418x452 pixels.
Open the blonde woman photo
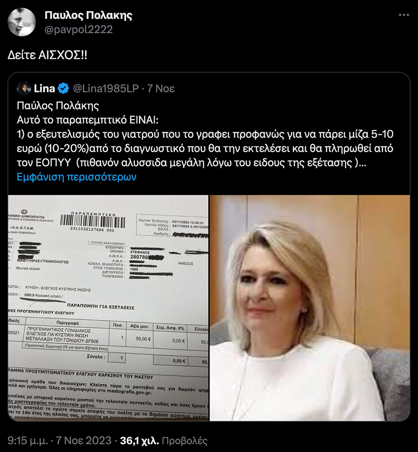pos(310,308)
